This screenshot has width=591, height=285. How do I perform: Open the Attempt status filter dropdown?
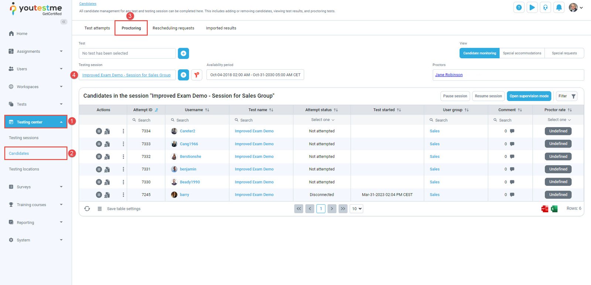322,120
